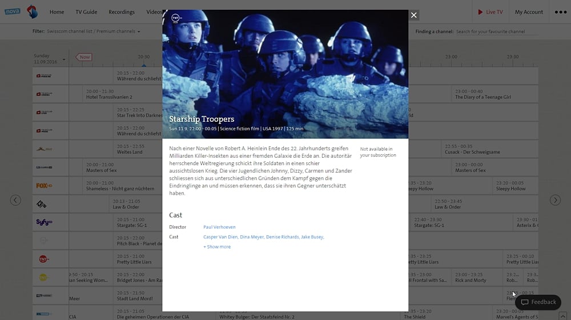This screenshot has height=320, width=571.
Task: Open Stargate: SG-1 22:40 program
Action: (x=461, y=223)
